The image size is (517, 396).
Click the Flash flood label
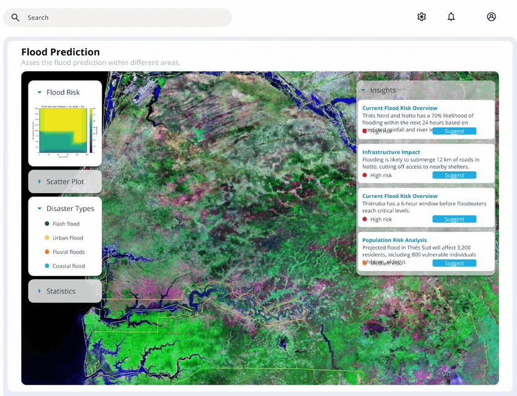coord(66,224)
